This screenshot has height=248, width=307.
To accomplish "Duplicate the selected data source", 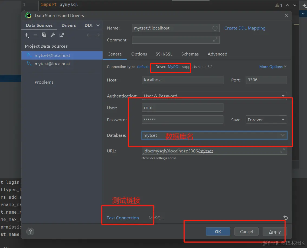I will [x=44, y=35].
